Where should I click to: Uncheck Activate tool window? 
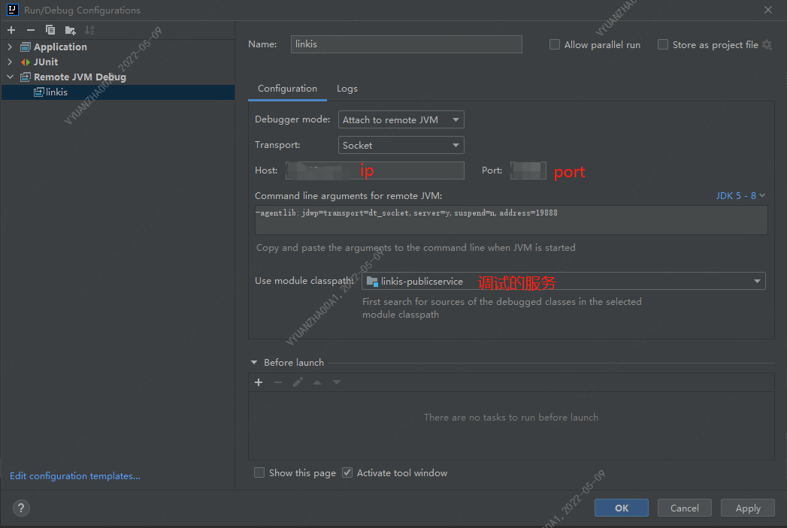347,472
